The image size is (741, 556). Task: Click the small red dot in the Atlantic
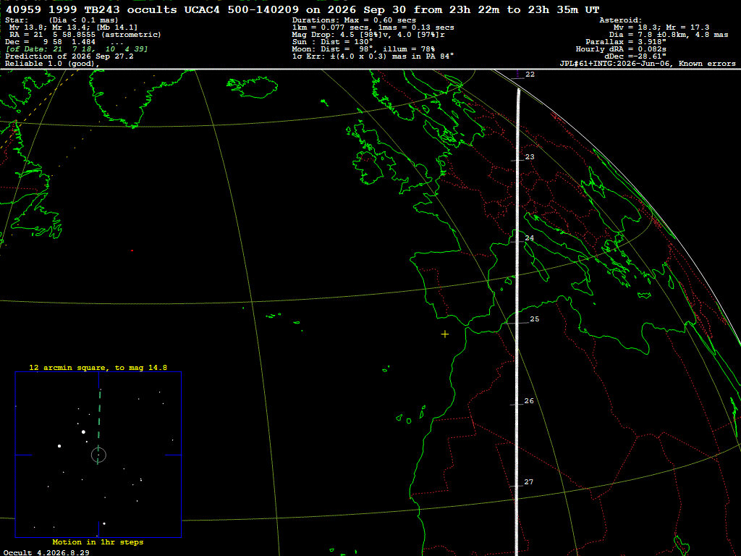coord(132,250)
